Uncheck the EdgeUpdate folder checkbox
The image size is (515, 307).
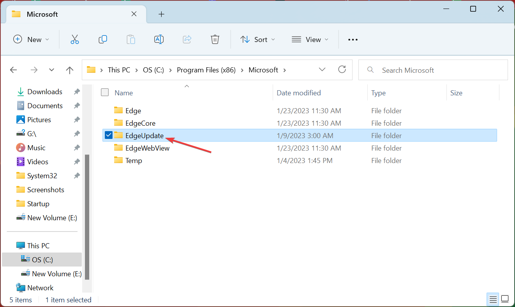pos(109,135)
